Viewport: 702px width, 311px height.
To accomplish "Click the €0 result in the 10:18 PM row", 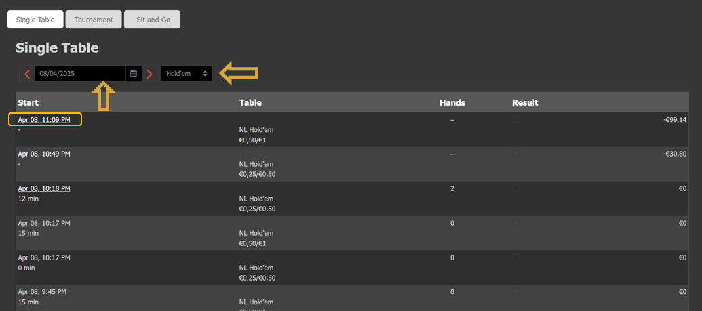I will 682,188.
